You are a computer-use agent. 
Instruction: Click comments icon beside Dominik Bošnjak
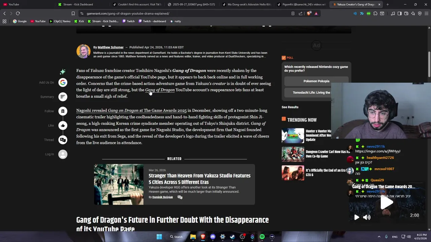pyautogui.click(x=180, y=197)
